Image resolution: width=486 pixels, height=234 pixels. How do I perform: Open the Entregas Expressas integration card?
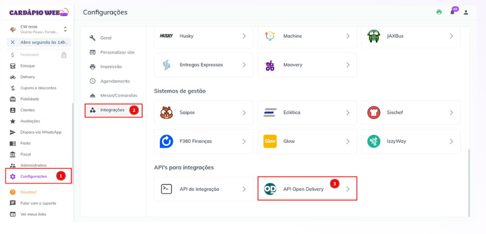(x=204, y=65)
